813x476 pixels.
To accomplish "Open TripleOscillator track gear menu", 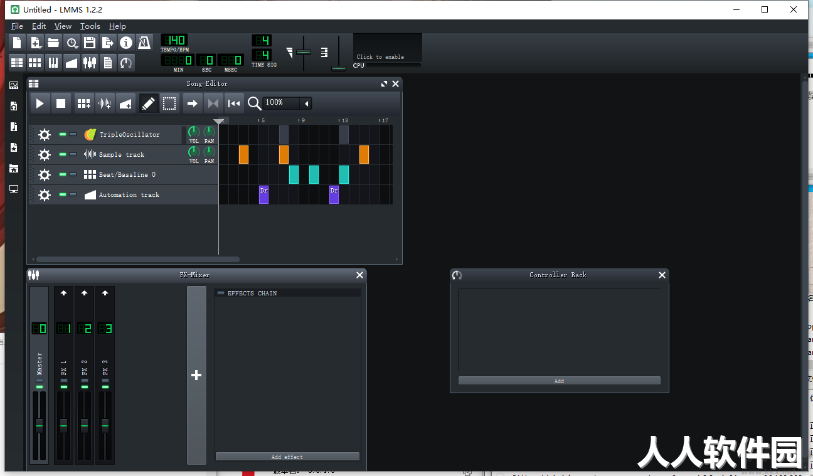I will 44,135.
